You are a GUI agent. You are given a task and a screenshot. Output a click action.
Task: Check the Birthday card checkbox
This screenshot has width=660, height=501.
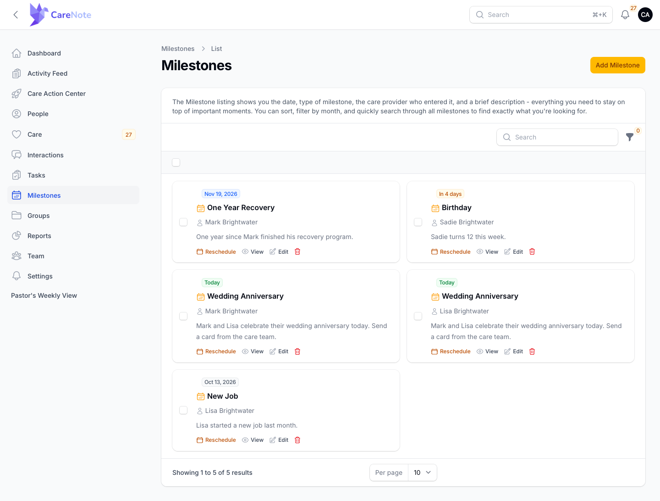(418, 222)
